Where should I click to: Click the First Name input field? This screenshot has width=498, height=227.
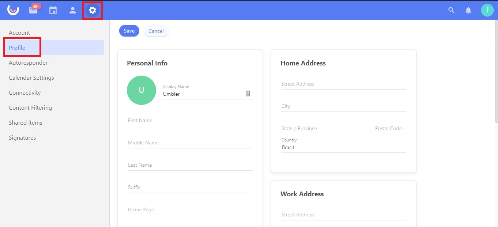coord(190,121)
